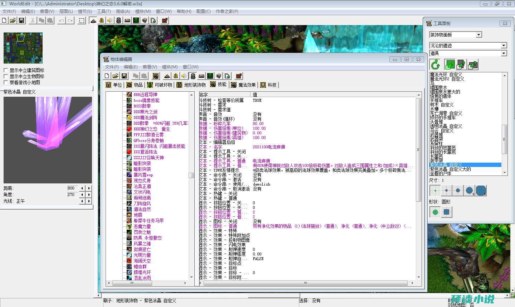Click the 光线 left arrow
The height and width of the screenshot is (307, 515).
pos(82,201)
